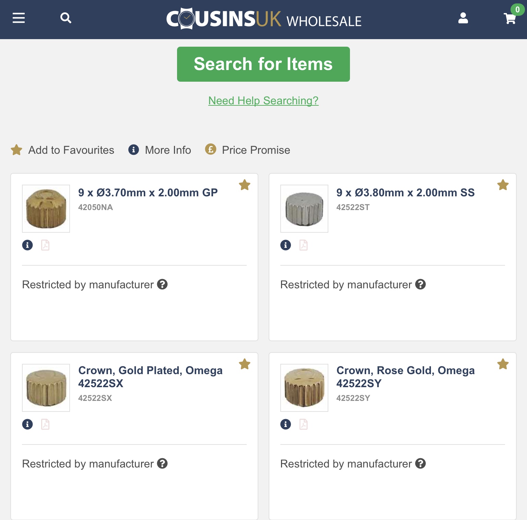Toggle favourite star for 9 x Ø3.80mm SS

click(x=503, y=185)
